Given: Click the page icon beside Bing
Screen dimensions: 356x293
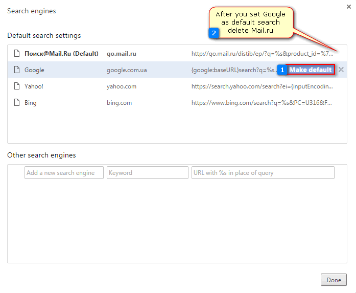Looking at the screenshot, I should 17,102.
